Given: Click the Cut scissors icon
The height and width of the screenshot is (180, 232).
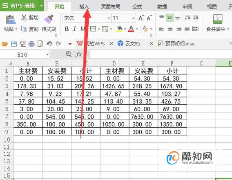Looking at the screenshot, I should coord(24,18).
